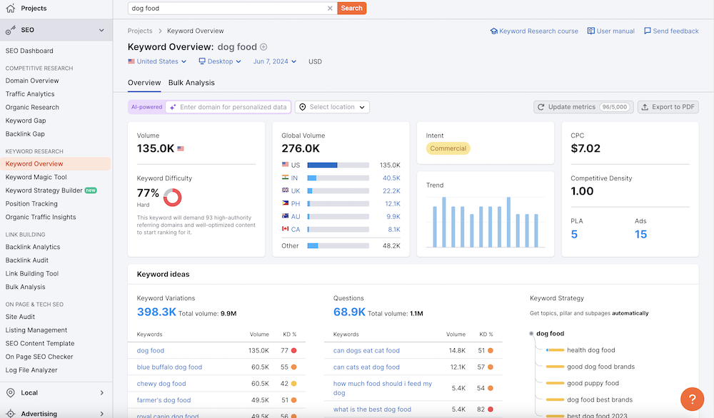
Task: Click the Projects home icon
Action: click(10, 9)
